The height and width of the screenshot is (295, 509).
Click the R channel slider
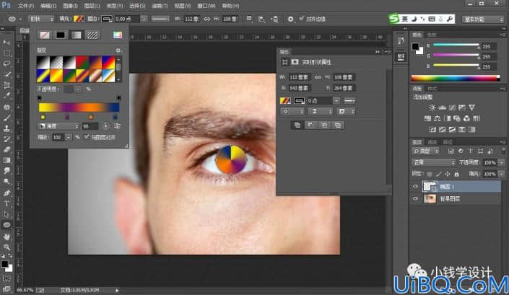[x=456, y=45]
